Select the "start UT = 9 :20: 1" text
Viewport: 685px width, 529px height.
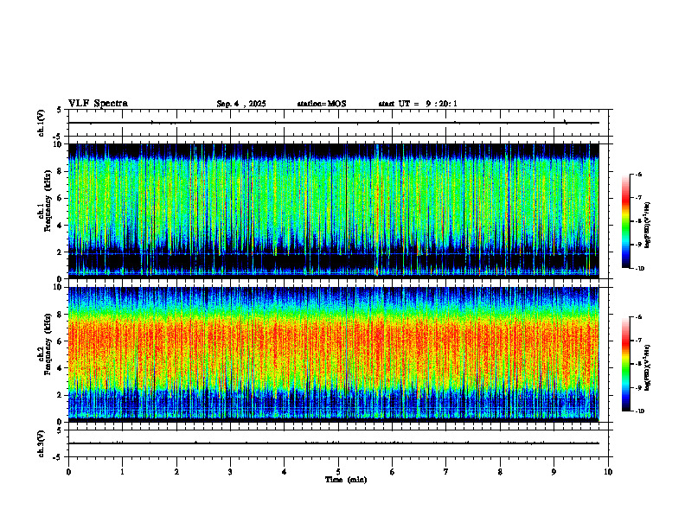click(x=418, y=104)
